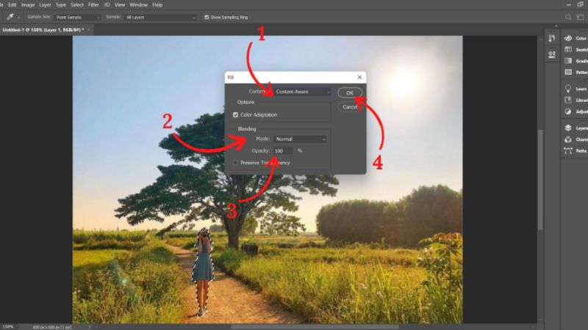This screenshot has height=330, width=588.
Task: Close the Untitled-1 document tab
Action: pyautogui.click(x=88, y=29)
